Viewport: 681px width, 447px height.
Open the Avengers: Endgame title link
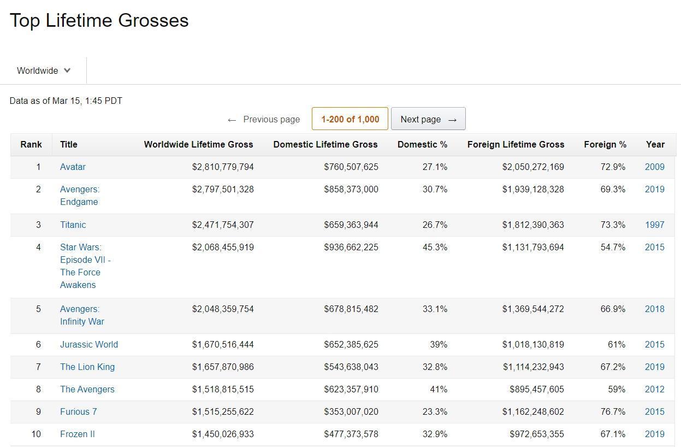tap(80, 196)
